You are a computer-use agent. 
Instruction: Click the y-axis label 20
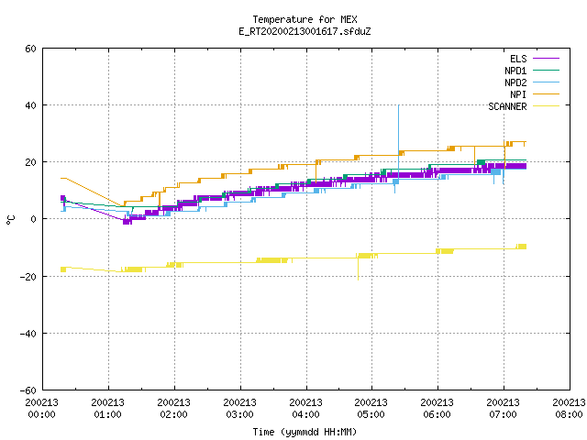pyautogui.click(x=30, y=162)
